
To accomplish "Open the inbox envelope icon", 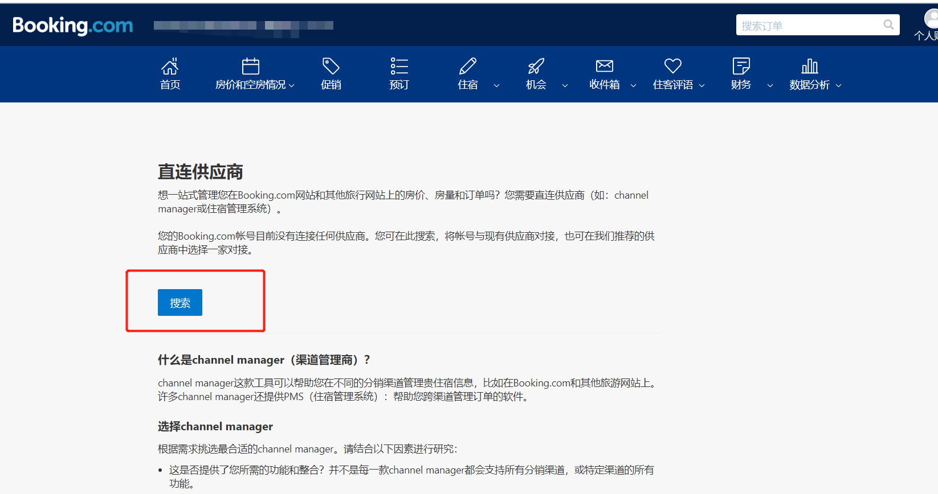I will (605, 67).
